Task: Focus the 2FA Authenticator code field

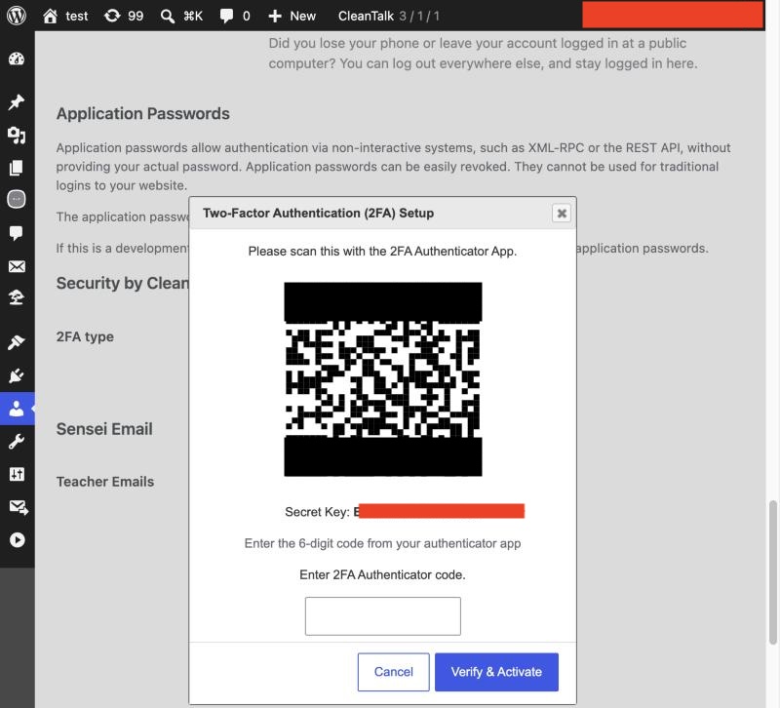Action: pyautogui.click(x=383, y=616)
